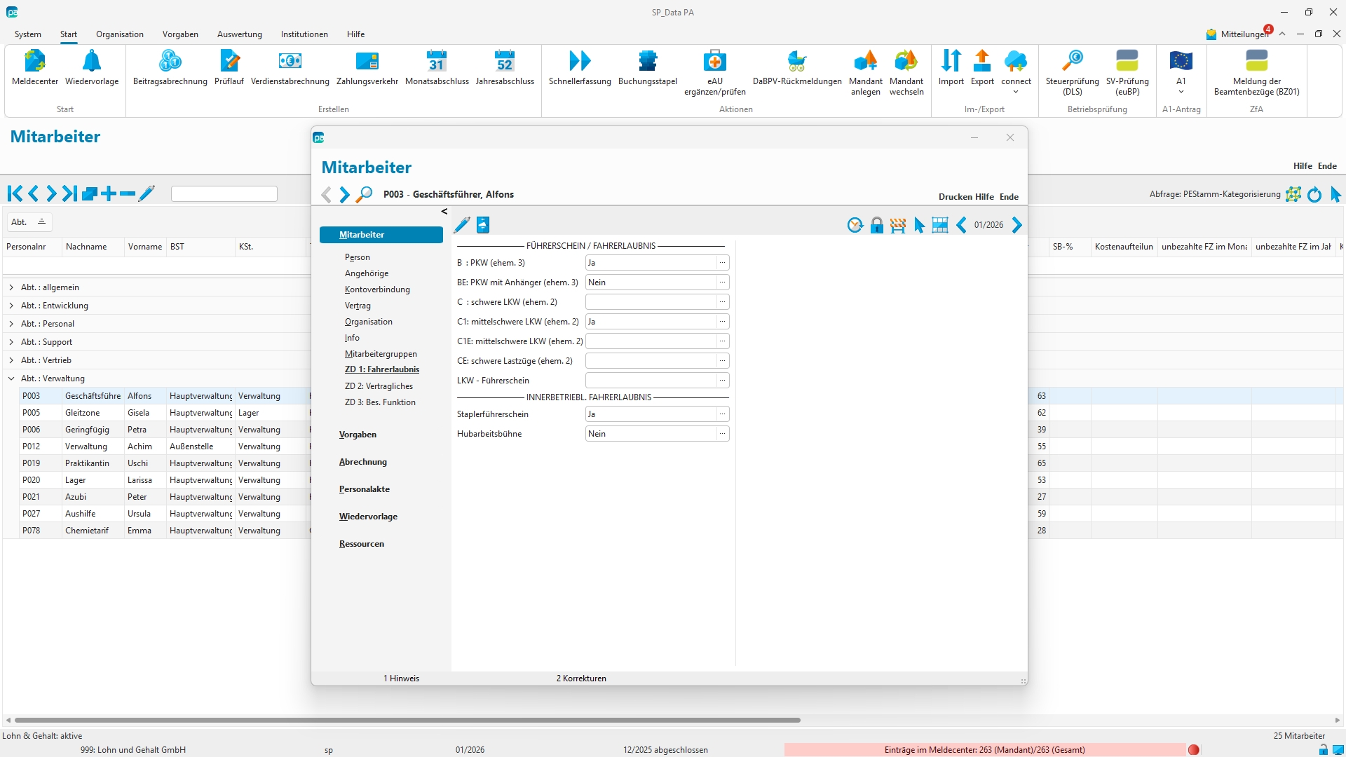Select ZD 2: Vertragliches in sidebar

pos(379,386)
